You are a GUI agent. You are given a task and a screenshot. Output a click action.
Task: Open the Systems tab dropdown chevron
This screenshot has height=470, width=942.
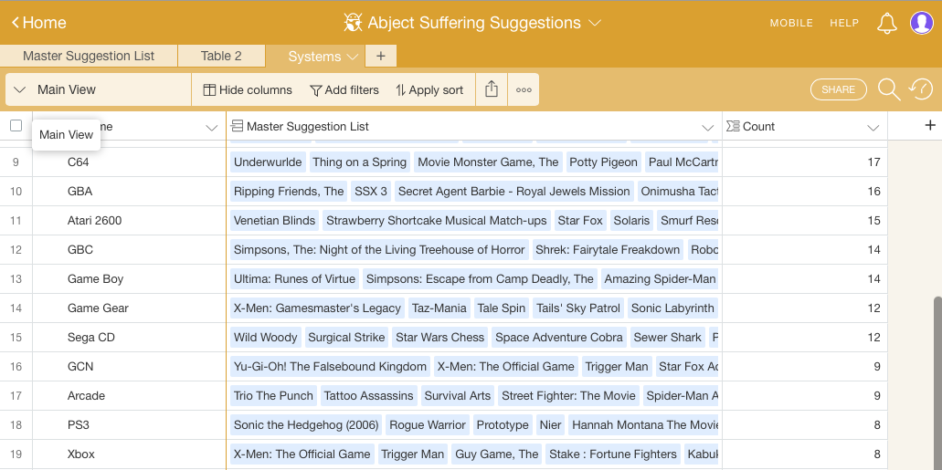coord(353,57)
